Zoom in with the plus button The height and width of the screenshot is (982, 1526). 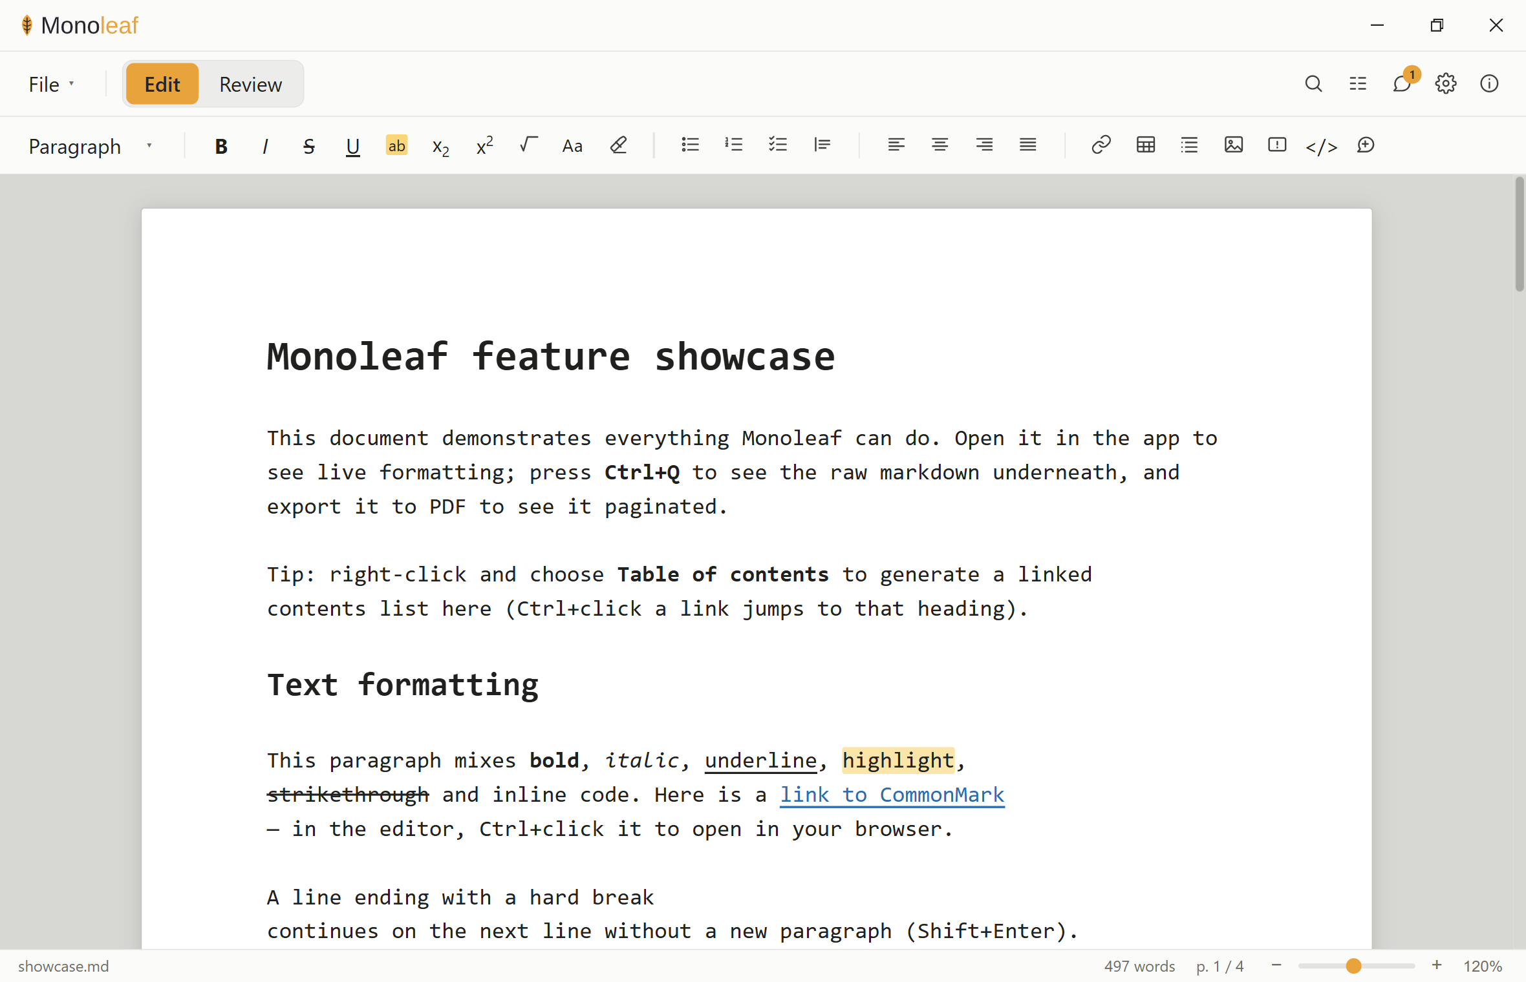pos(1437,965)
